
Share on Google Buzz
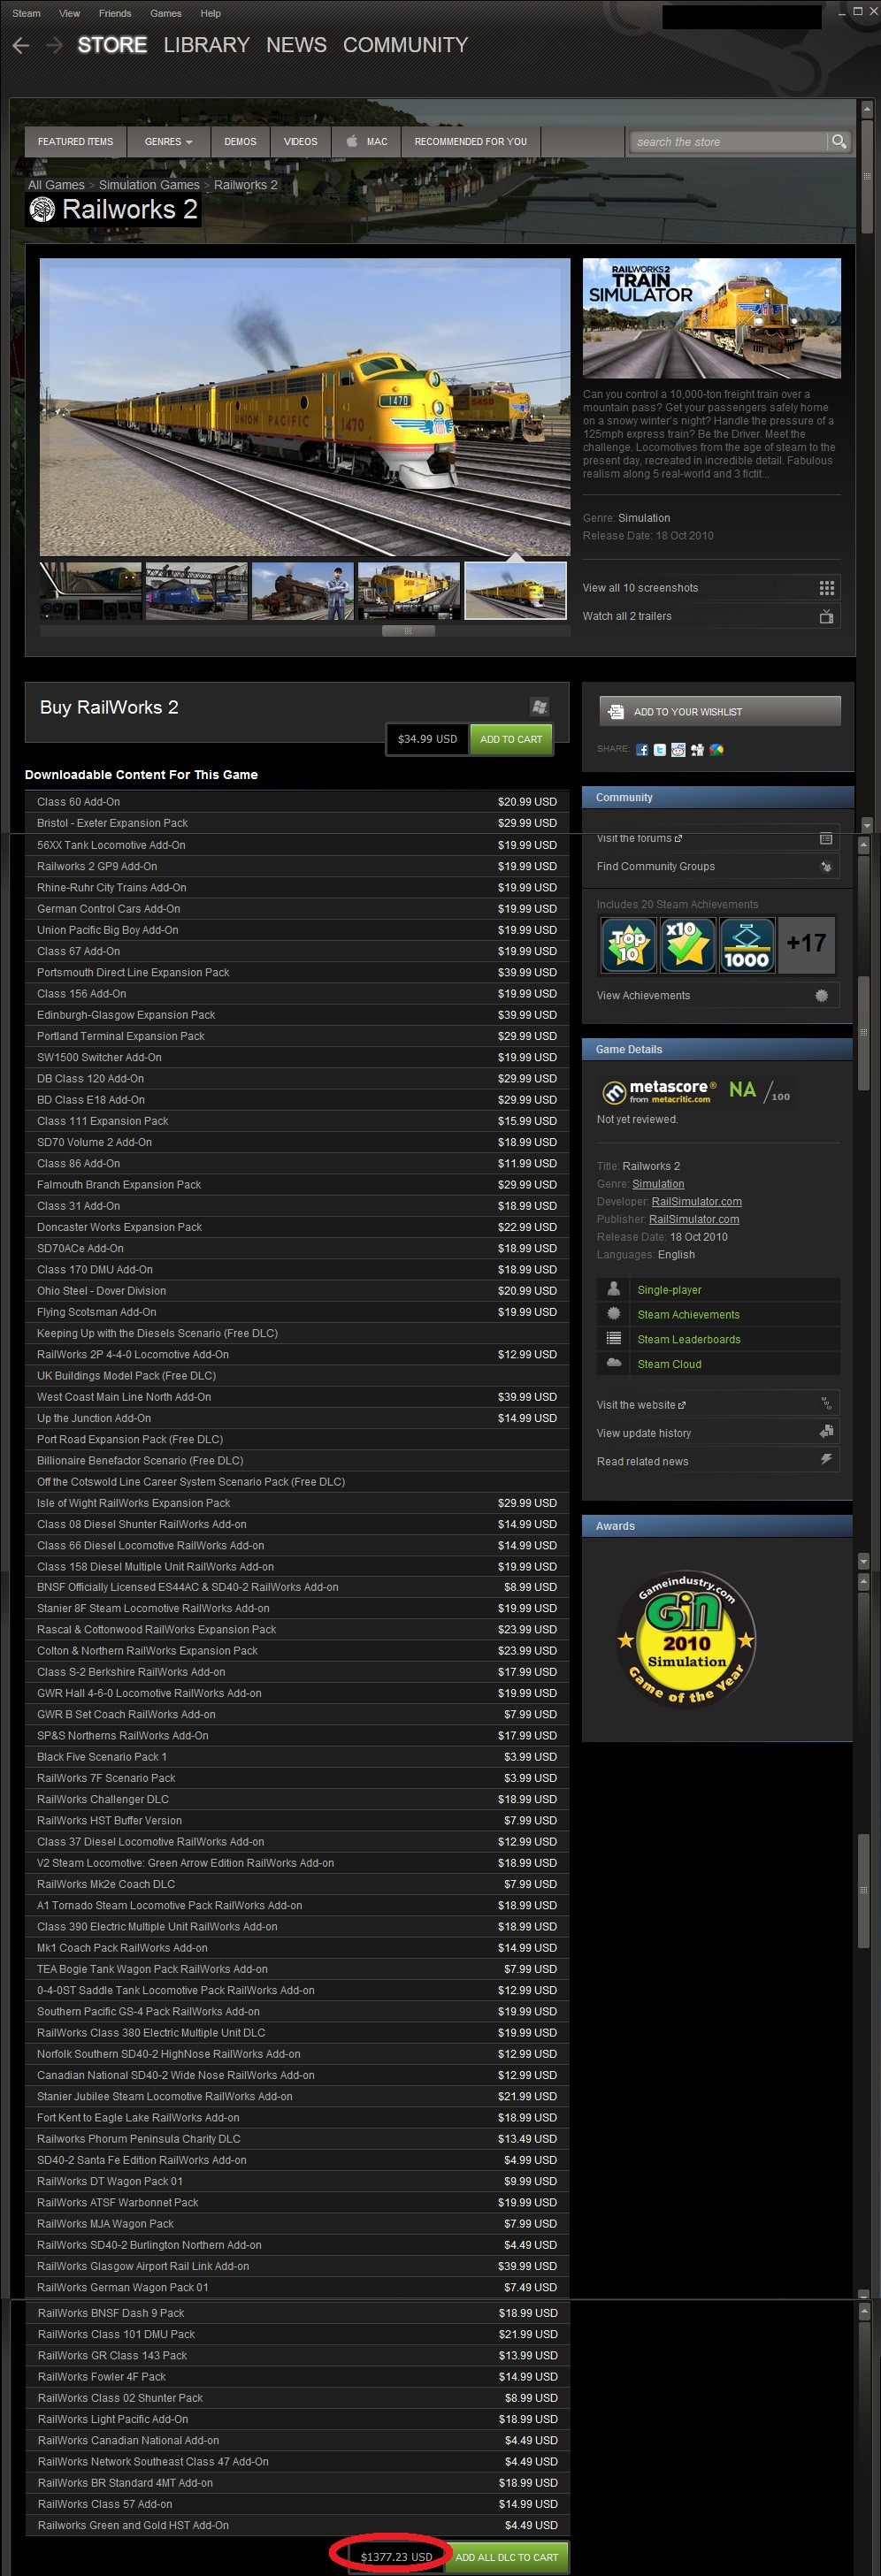click(x=716, y=750)
